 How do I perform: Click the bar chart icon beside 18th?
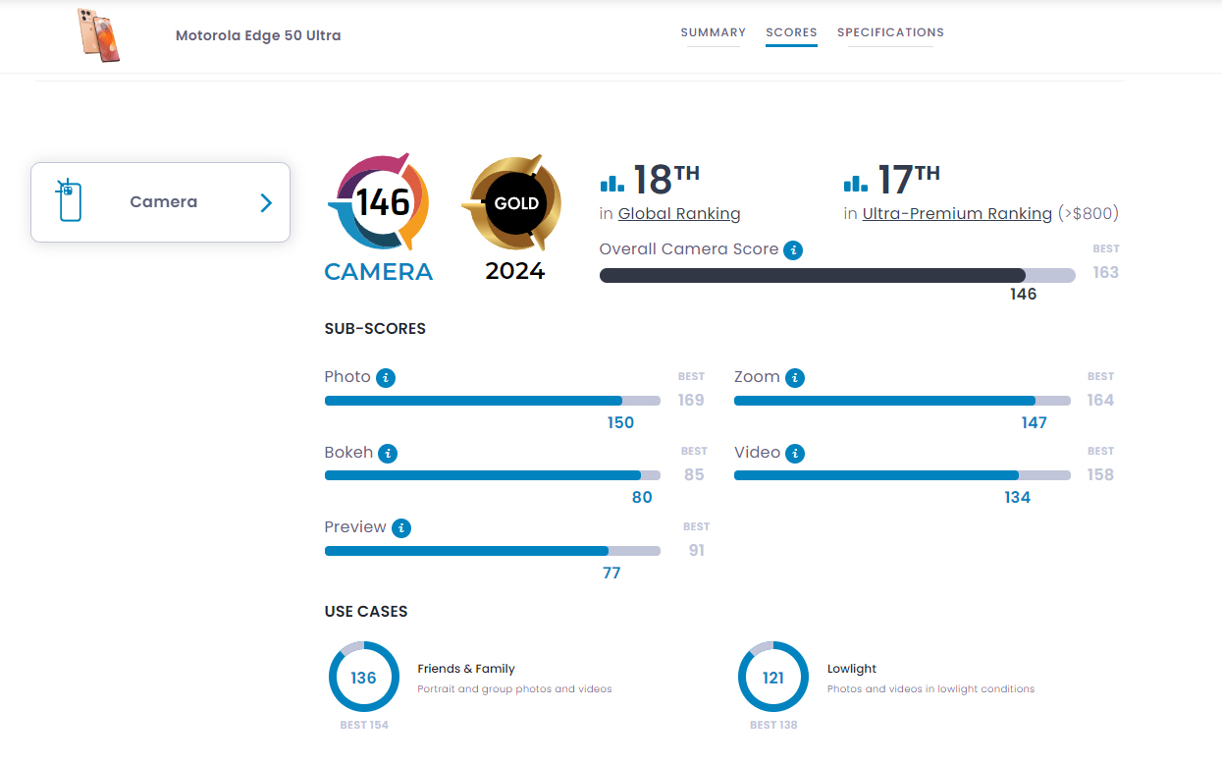click(612, 183)
